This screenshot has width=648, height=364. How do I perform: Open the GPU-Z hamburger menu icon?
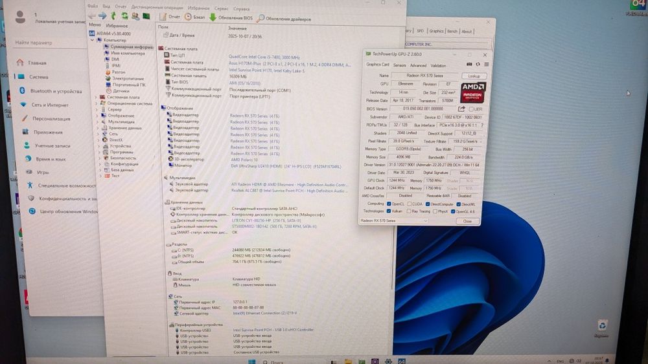[487, 64]
